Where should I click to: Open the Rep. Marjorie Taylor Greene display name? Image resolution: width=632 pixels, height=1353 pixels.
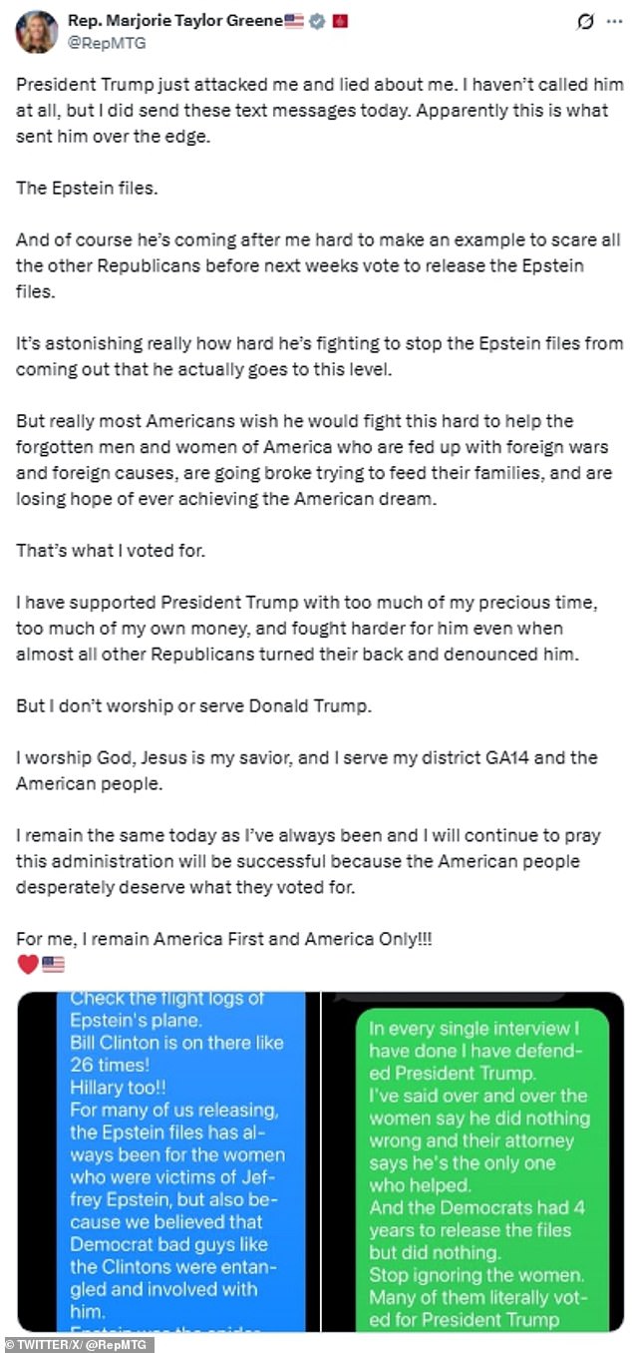coord(174,22)
